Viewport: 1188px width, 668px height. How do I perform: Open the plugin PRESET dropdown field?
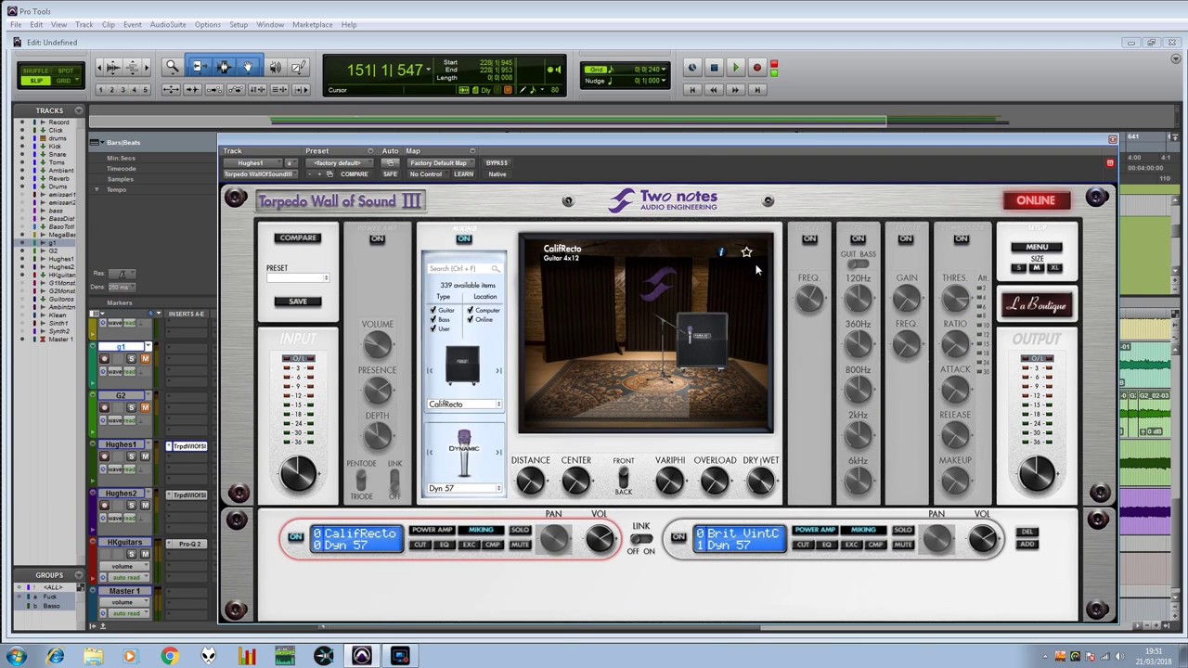[x=297, y=278]
